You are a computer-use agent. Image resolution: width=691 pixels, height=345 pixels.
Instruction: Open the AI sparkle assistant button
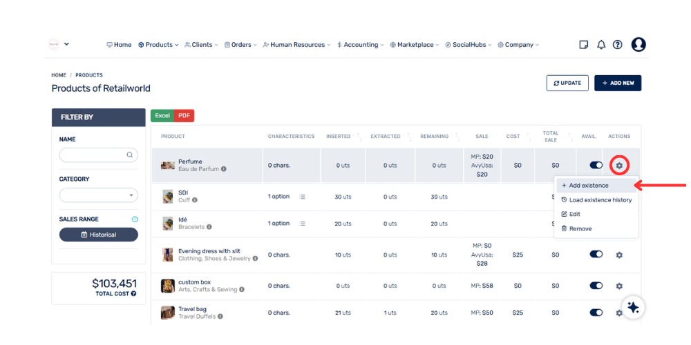pyautogui.click(x=633, y=308)
